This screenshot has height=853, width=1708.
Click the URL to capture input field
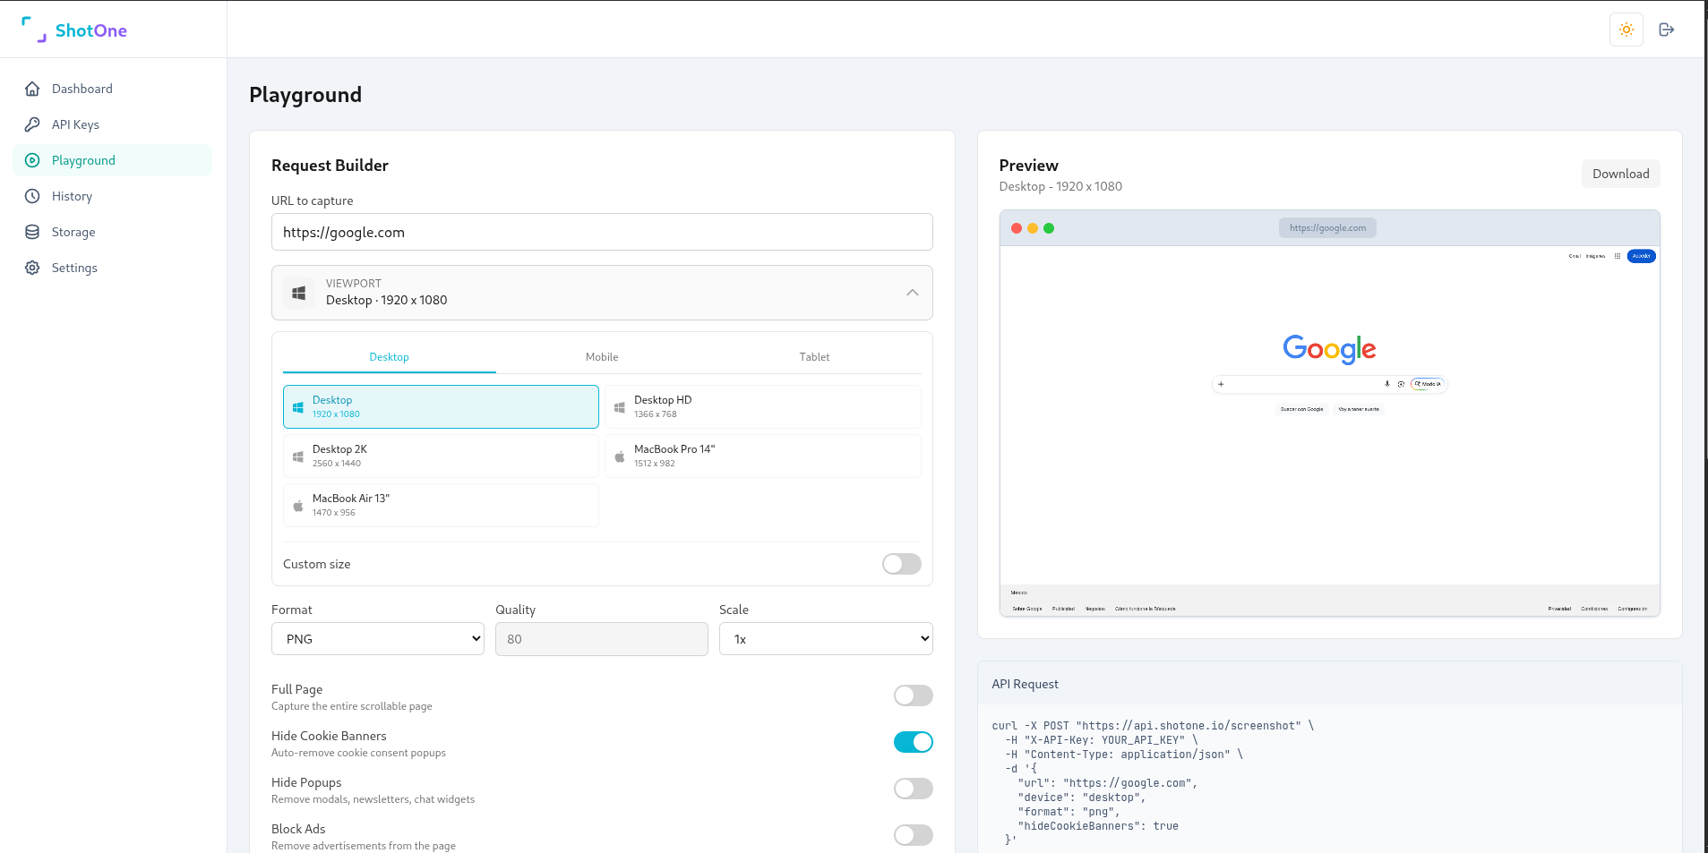[601, 232]
